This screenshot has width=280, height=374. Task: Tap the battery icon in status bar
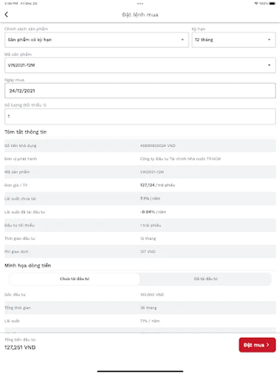pos(272,3)
